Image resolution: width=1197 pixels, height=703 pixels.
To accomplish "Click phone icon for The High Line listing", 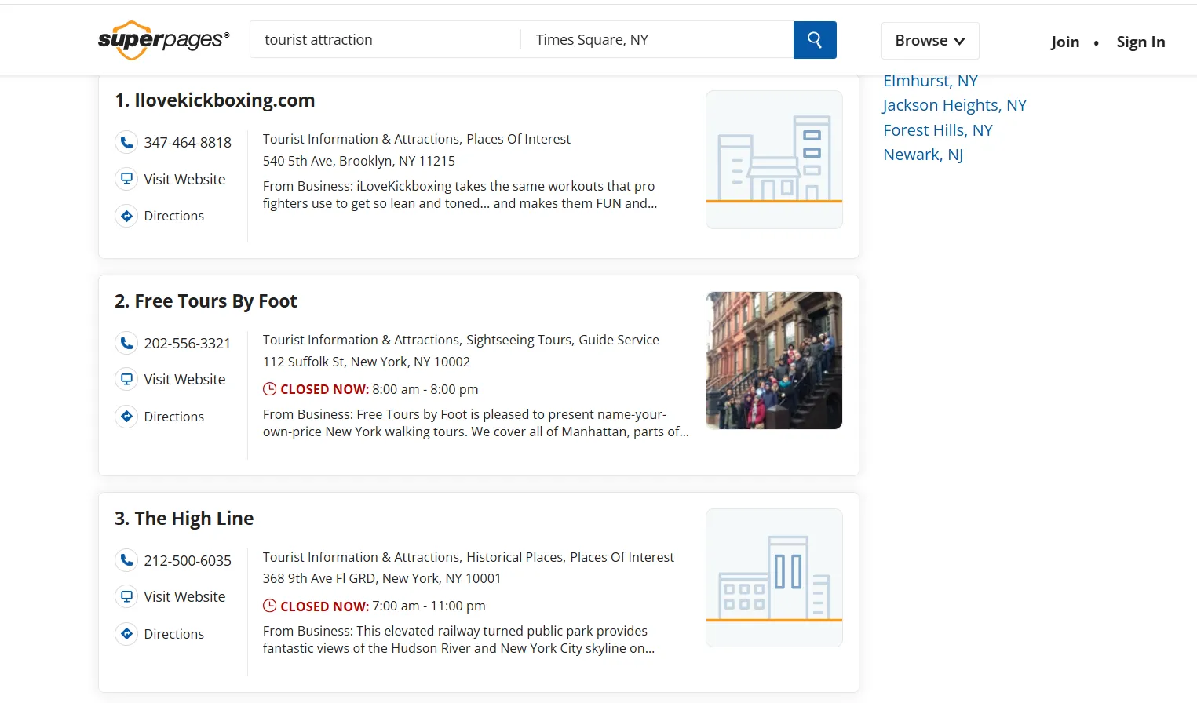I will 126,560.
